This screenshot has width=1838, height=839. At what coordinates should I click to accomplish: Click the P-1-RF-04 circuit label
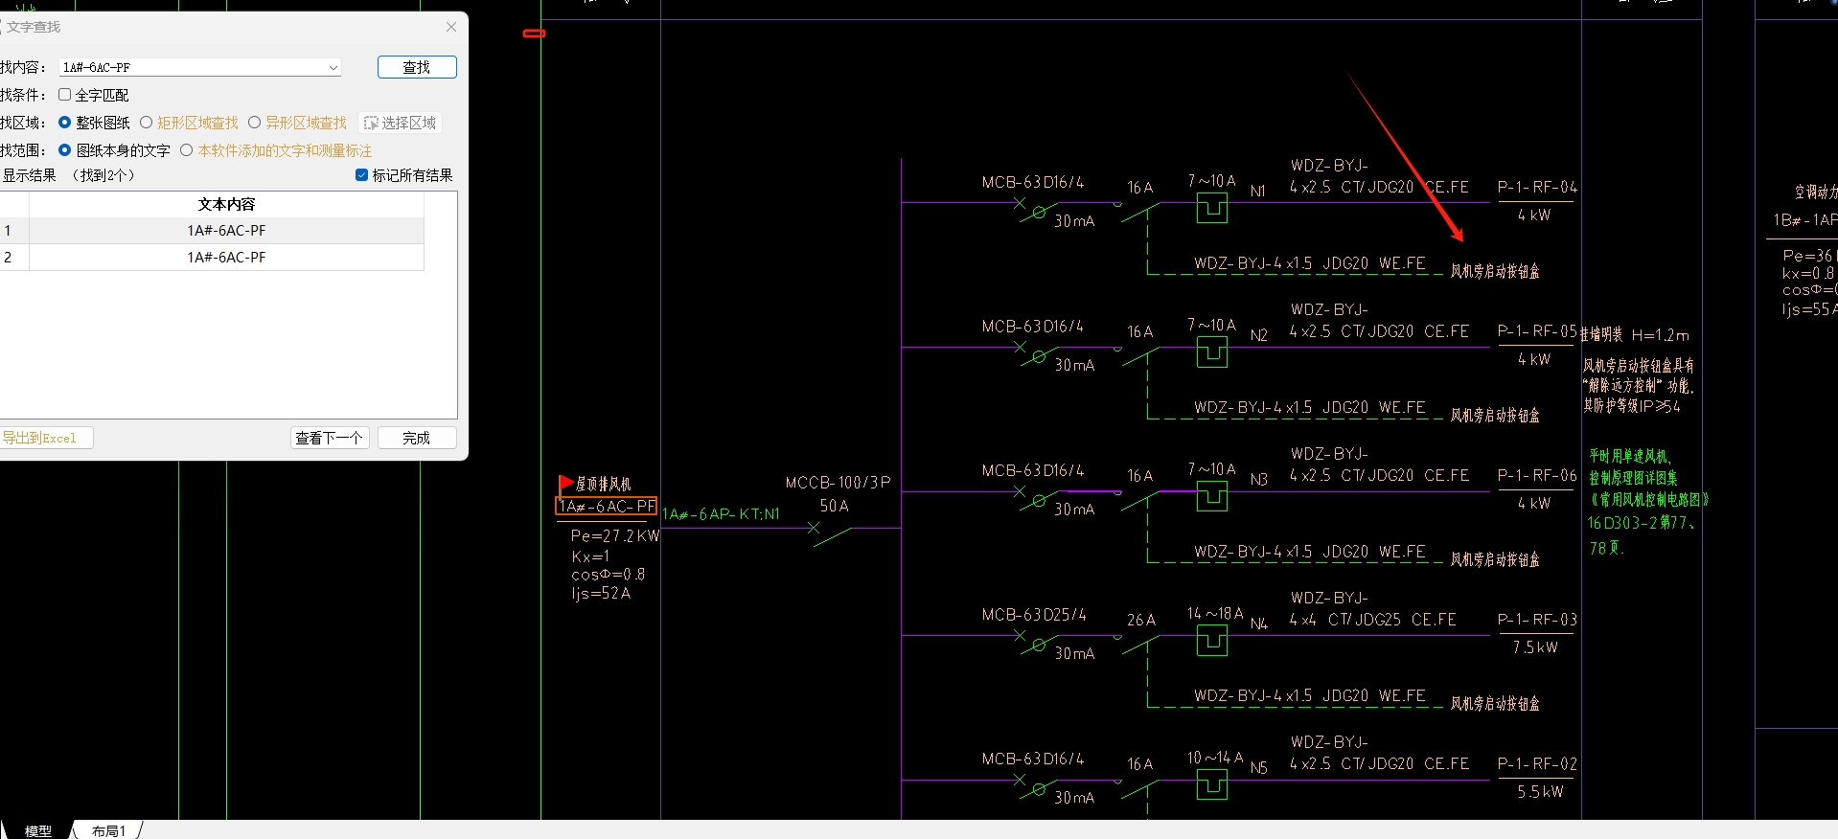[x=1537, y=188]
